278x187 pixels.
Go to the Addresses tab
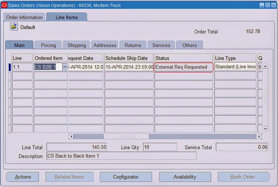tap(105, 45)
